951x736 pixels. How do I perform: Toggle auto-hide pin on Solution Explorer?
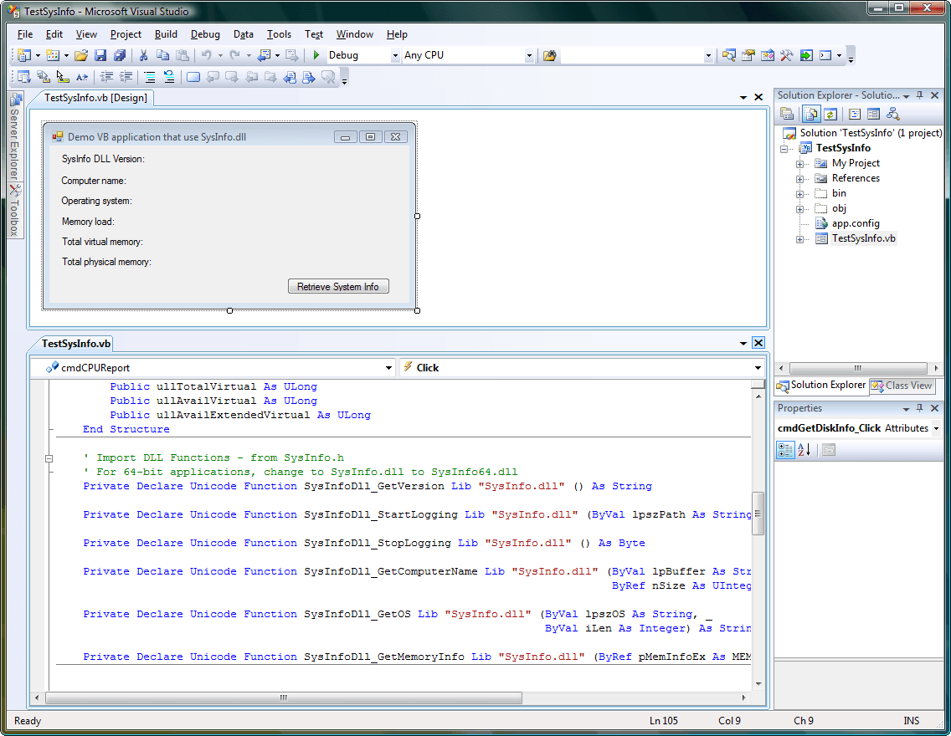click(x=919, y=95)
